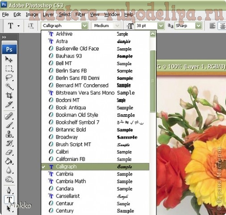226x215 pixels.
Task: Choose the Arkhive font
Action: [95, 34]
